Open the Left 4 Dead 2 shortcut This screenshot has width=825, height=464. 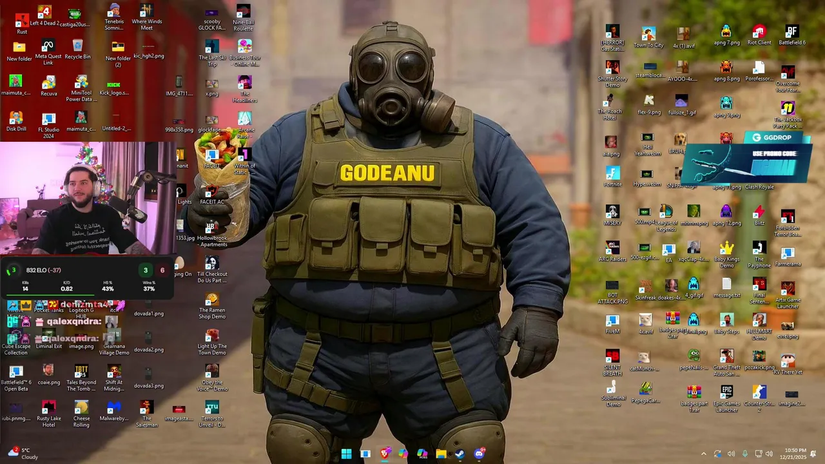[44, 16]
